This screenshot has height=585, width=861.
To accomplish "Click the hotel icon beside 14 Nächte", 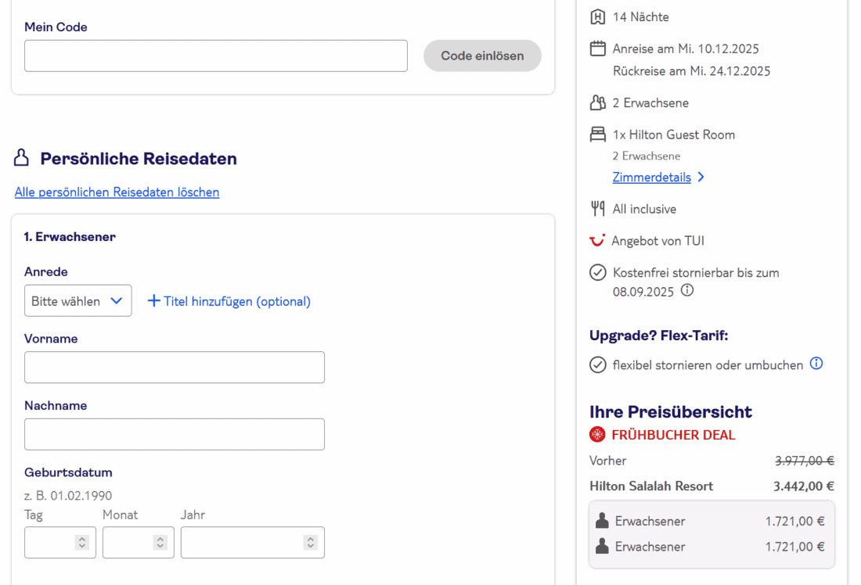I will [x=598, y=16].
